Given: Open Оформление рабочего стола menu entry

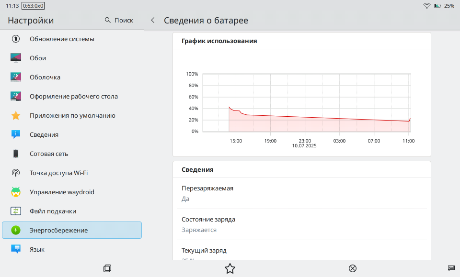Looking at the screenshot, I should 73,96.
